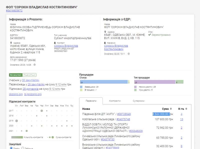
Task: Click location pin icon in ЄДР address
Action: [x=105, y=32]
